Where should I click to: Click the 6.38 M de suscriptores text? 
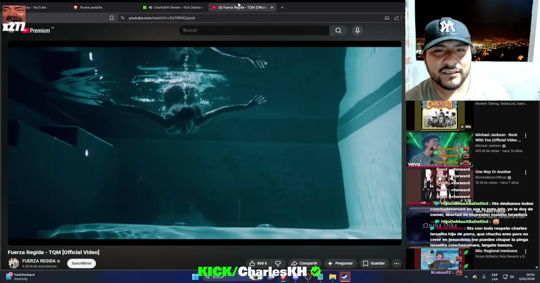coord(39,266)
